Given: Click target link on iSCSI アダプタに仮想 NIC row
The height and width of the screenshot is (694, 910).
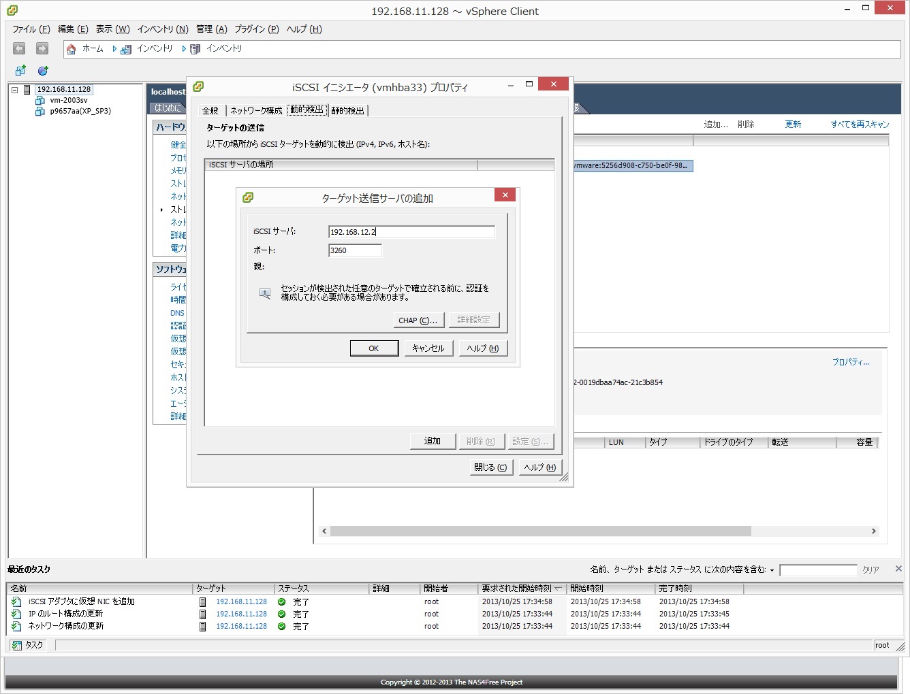Looking at the screenshot, I should click(241, 602).
